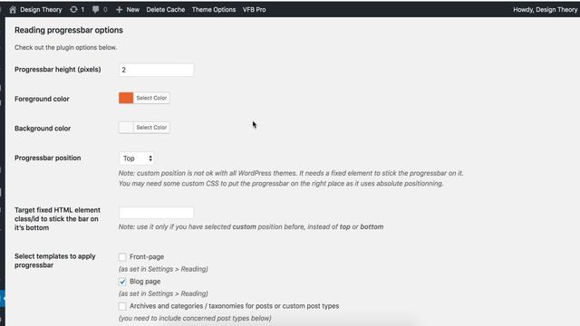
Task: Open the Delete Cache menu item
Action: pyautogui.click(x=165, y=10)
